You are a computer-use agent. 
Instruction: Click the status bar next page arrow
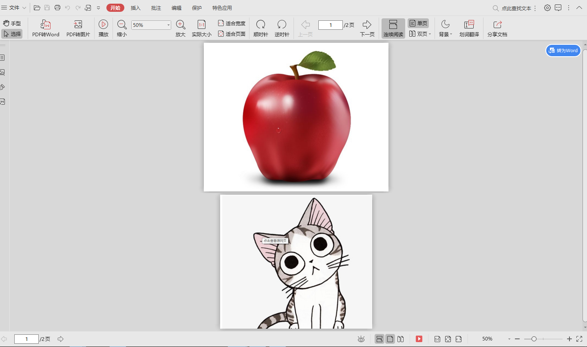(x=60, y=339)
